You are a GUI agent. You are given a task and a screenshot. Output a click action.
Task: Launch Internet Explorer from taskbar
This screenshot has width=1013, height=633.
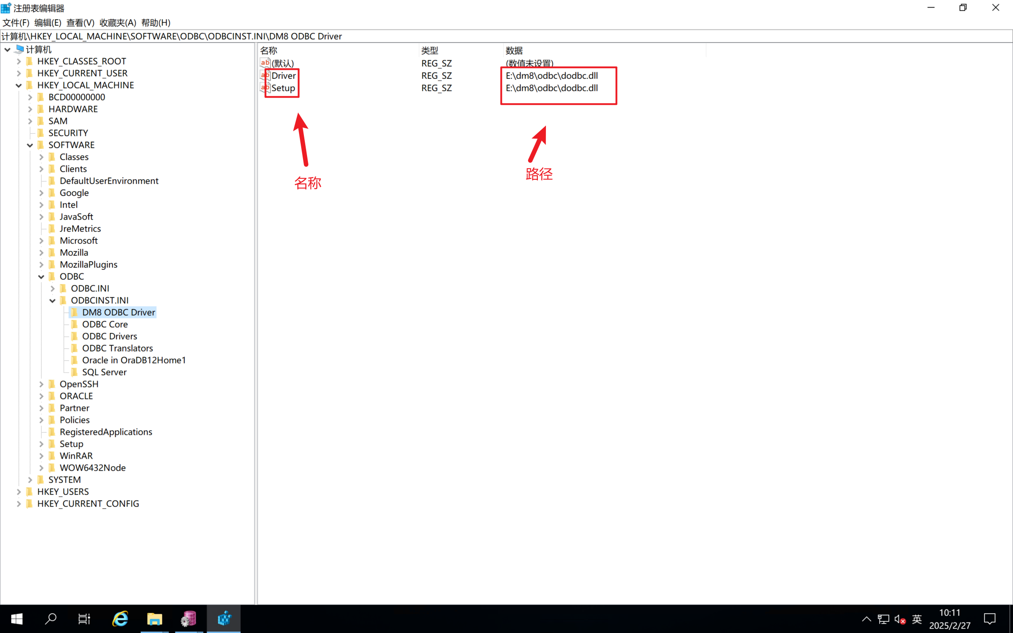120,619
